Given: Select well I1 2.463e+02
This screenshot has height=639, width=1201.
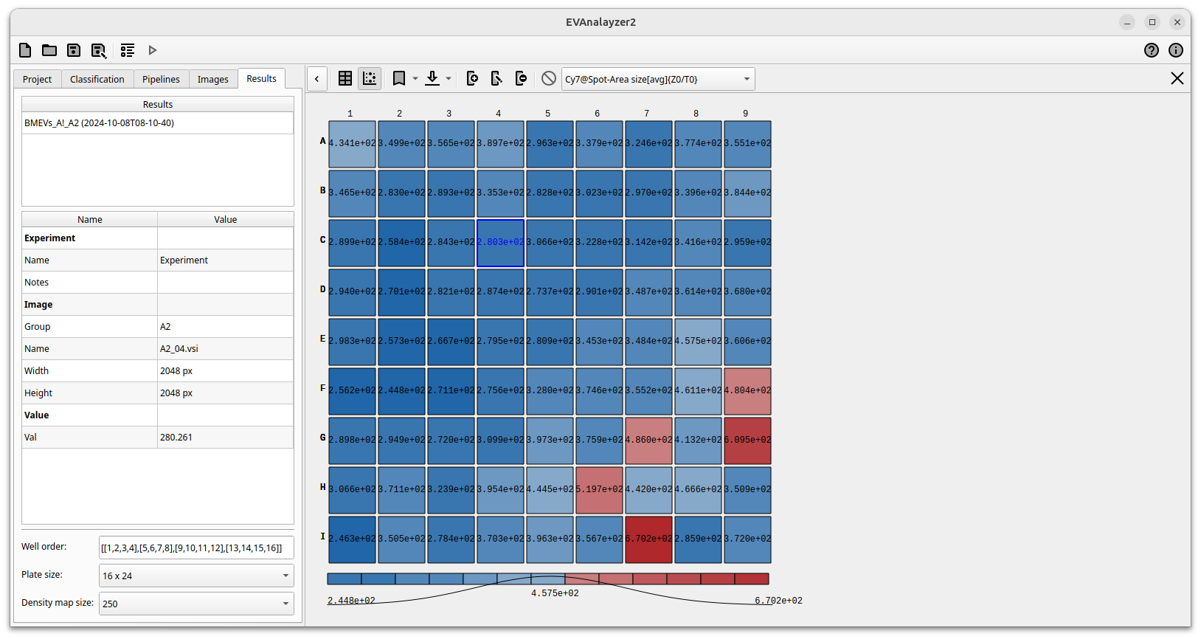Looking at the screenshot, I should point(352,539).
